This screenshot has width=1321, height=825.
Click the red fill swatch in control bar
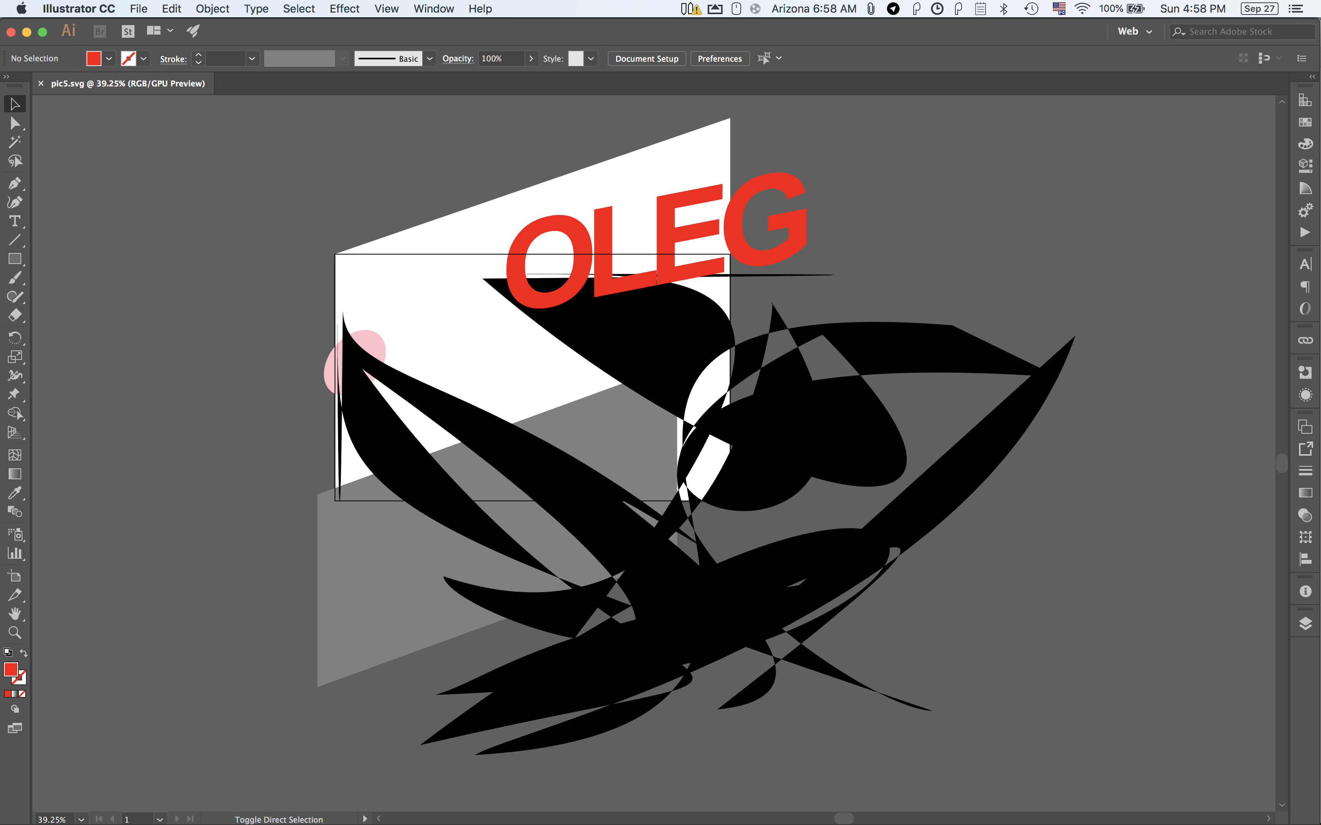click(x=94, y=59)
